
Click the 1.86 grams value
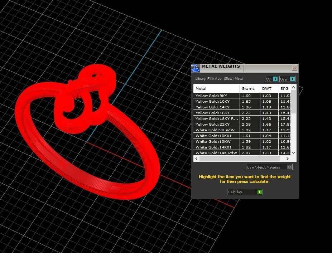246,107
